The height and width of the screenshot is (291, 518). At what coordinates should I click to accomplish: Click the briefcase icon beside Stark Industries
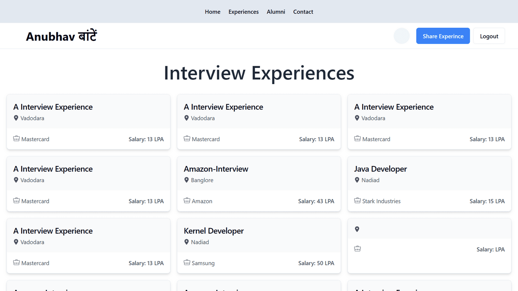coord(357,200)
